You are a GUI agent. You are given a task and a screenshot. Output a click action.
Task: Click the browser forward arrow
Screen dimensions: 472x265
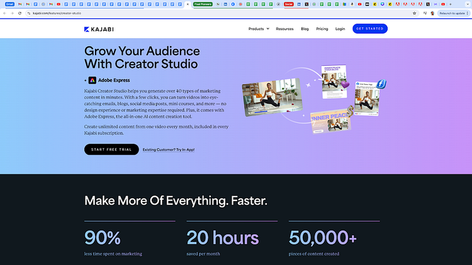(12, 13)
